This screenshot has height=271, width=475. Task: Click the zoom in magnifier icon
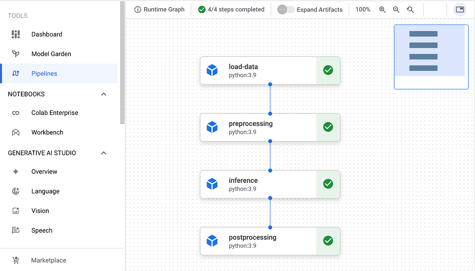pyautogui.click(x=382, y=9)
